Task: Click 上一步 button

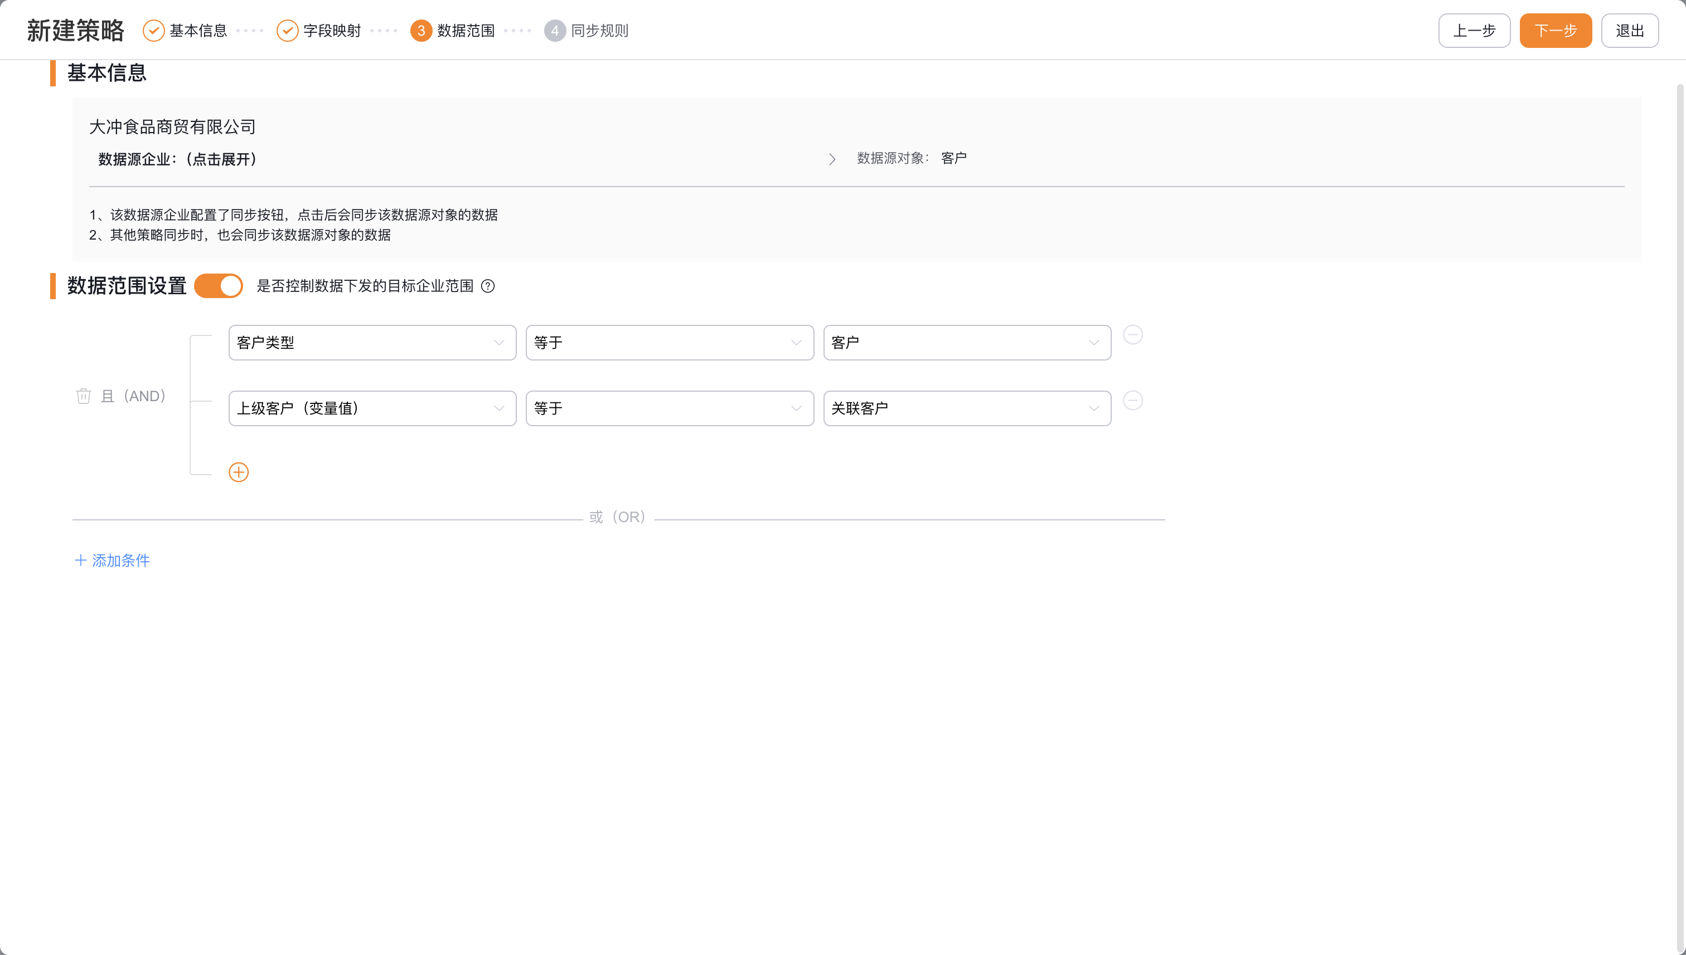Action: pyautogui.click(x=1474, y=31)
